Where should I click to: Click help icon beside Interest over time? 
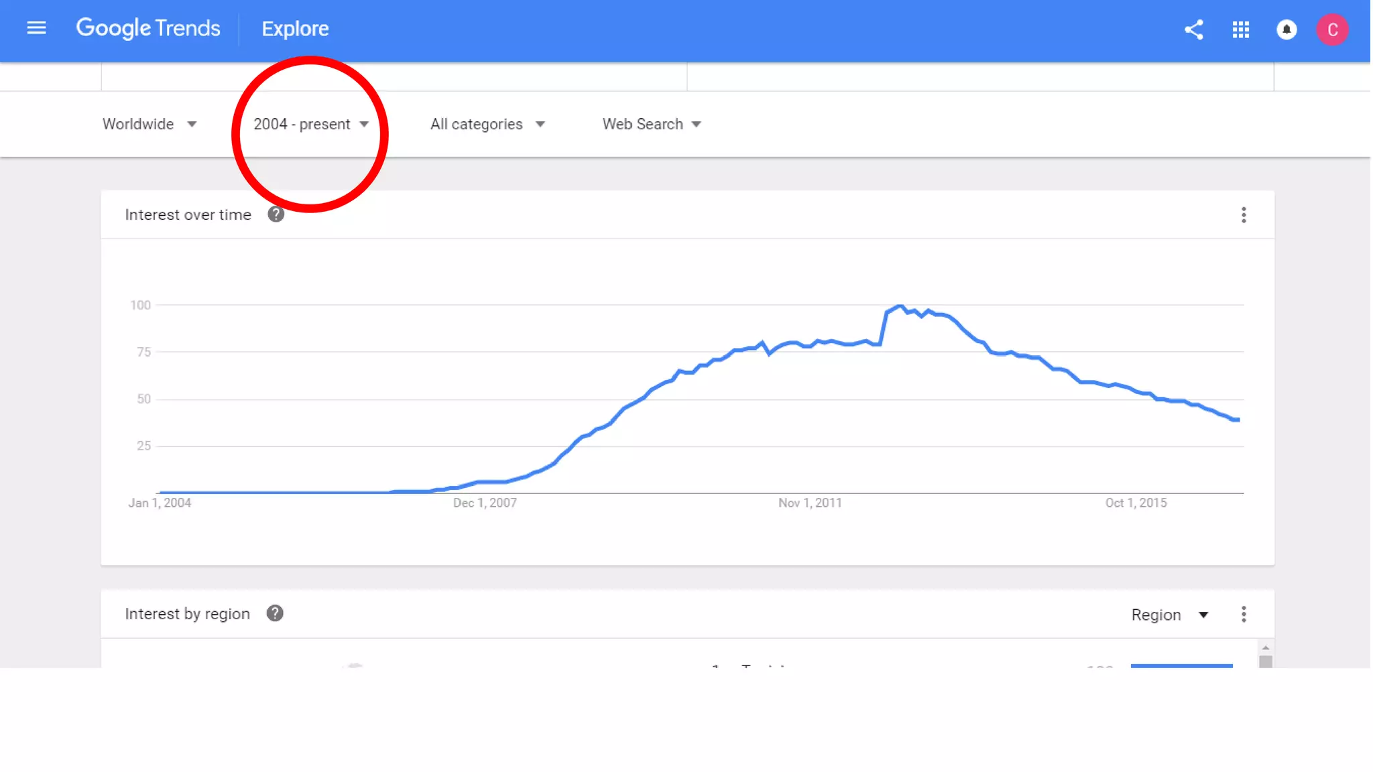click(x=276, y=214)
